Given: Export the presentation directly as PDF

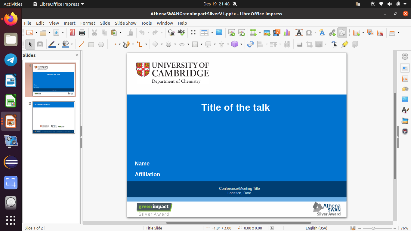Looking at the screenshot, I should (x=72, y=32).
